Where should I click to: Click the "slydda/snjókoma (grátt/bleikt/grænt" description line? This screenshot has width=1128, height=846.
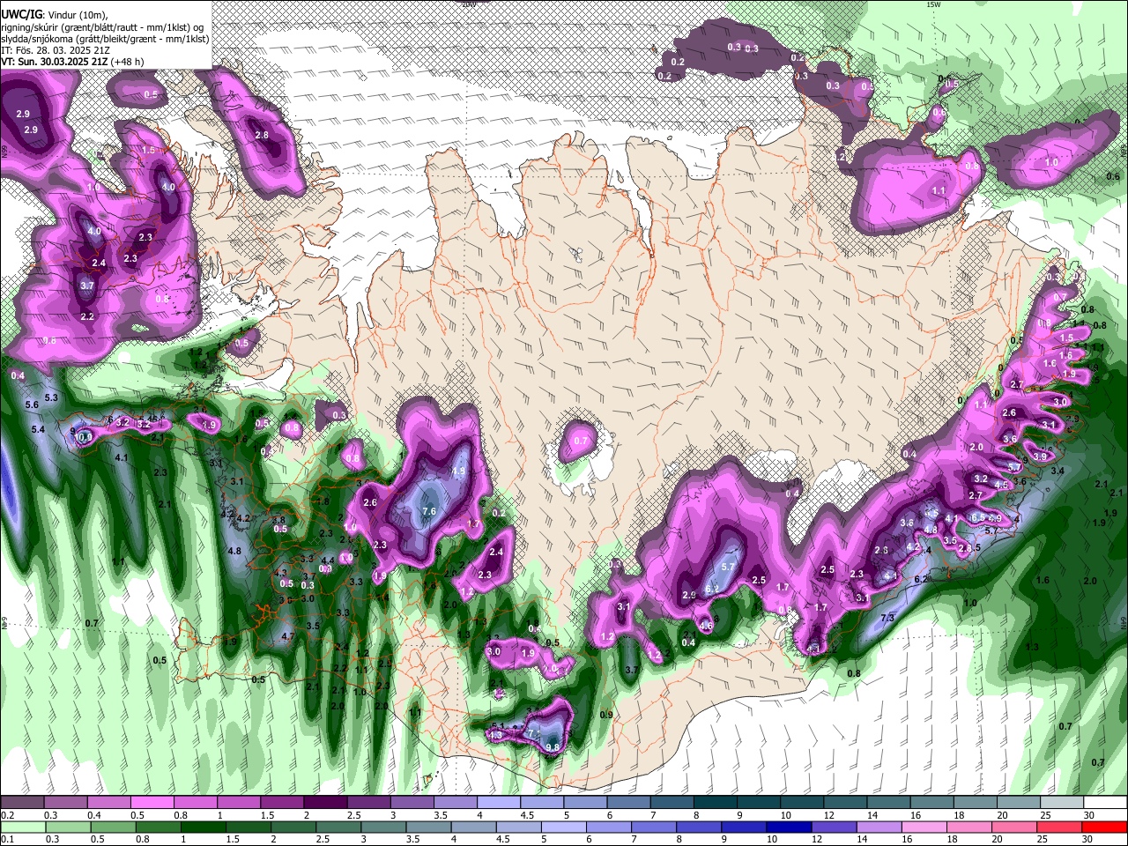[105, 39]
